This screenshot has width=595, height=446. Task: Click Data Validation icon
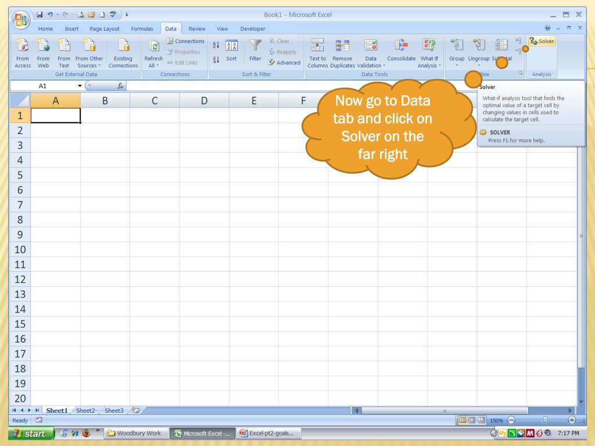371,45
